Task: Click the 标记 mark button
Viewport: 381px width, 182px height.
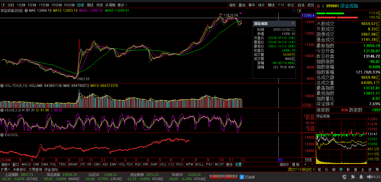Action: coord(291,5)
